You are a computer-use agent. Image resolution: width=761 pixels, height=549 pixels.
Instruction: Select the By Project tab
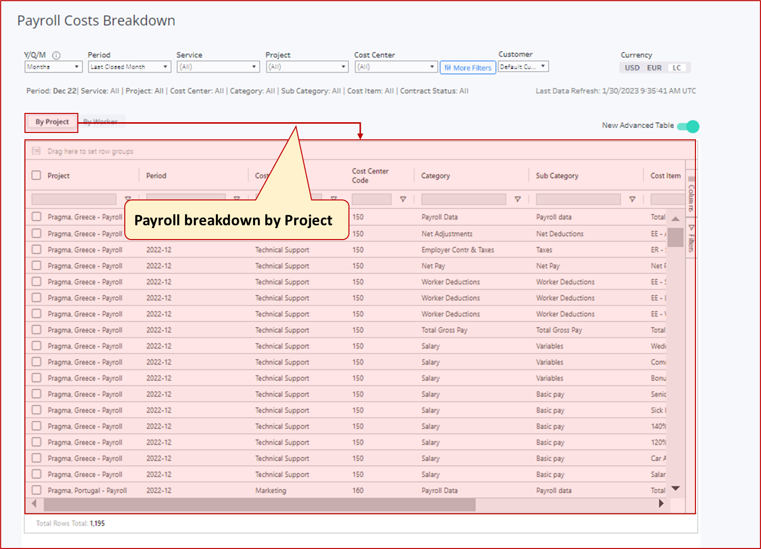click(x=51, y=121)
